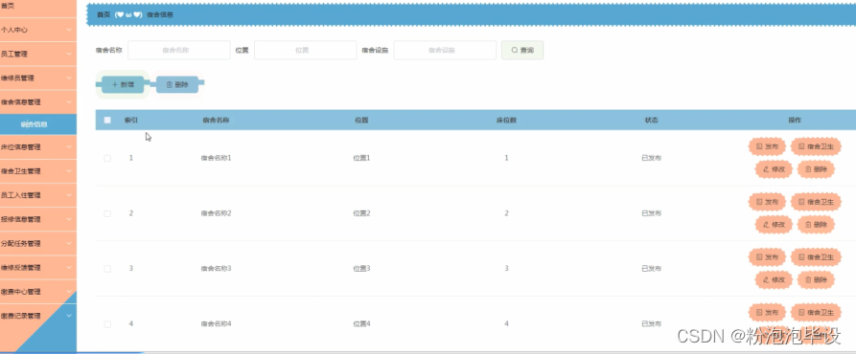
Task: Click 删除 trash button in 宿舍名称3 row
Action: coord(816,280)
